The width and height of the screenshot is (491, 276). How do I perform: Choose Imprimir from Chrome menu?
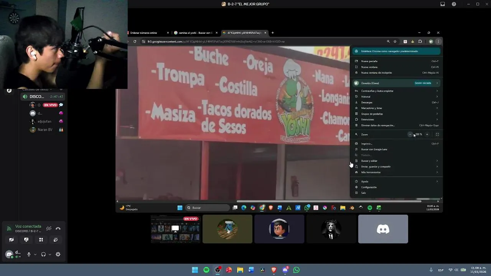[x=397, y=144]
